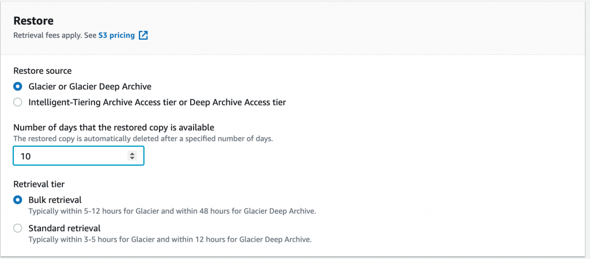
Task: Open the S3 pricing link
Action: click(x=116, y=35)
